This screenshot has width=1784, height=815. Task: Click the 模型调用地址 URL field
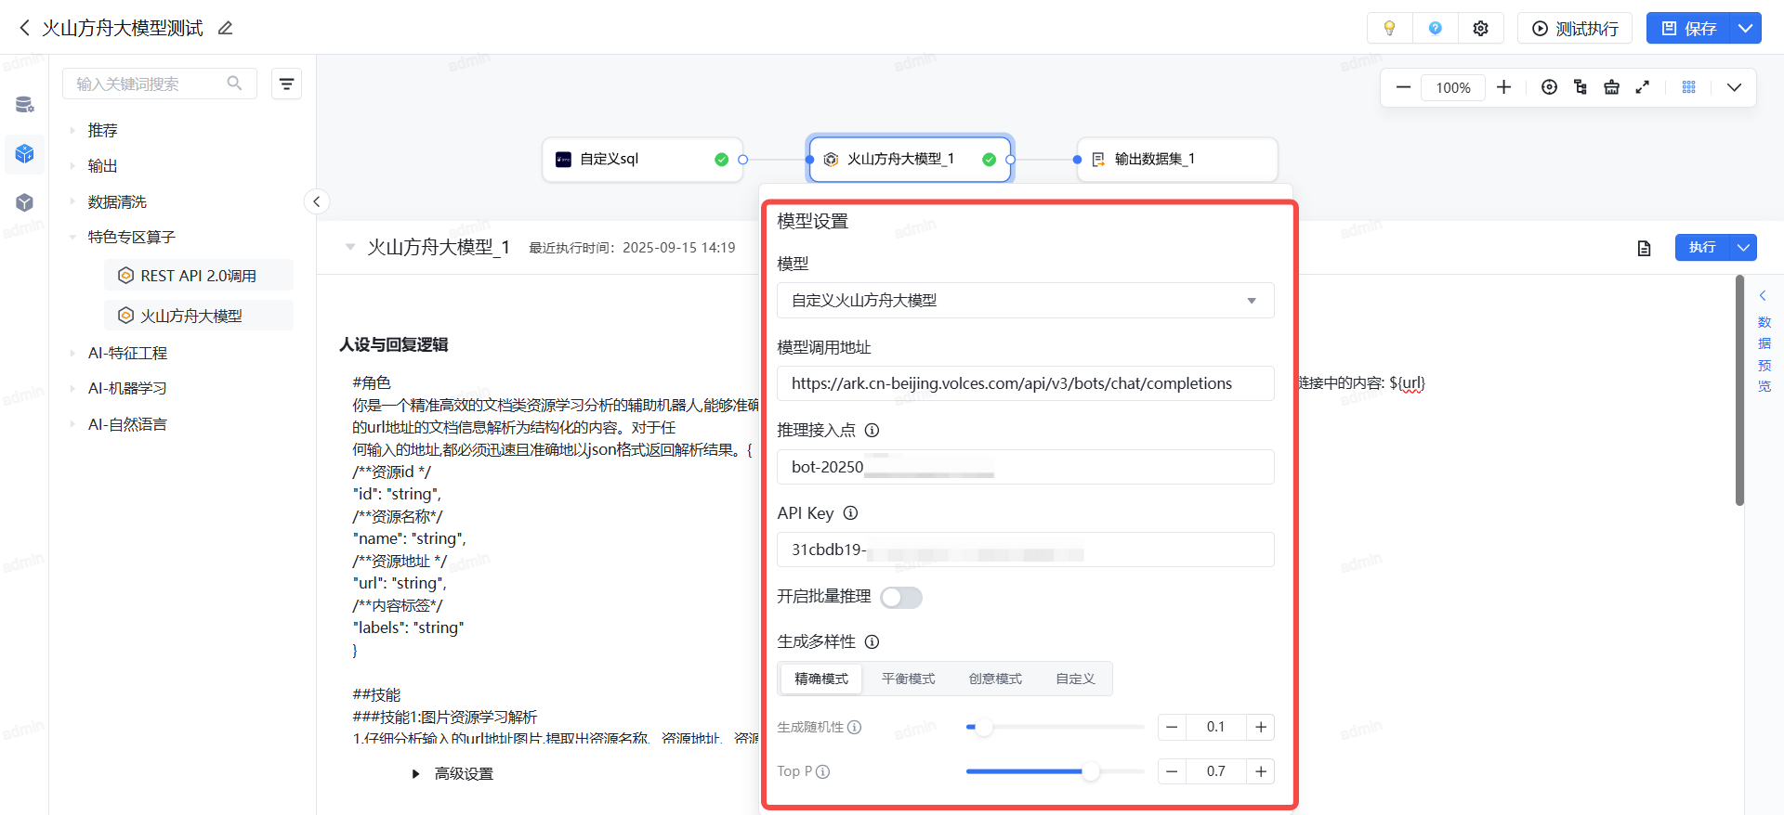pyautogui.click(x=1025, y=383)
